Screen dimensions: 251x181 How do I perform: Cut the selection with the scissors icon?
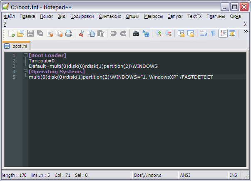[x=82, y=34]
